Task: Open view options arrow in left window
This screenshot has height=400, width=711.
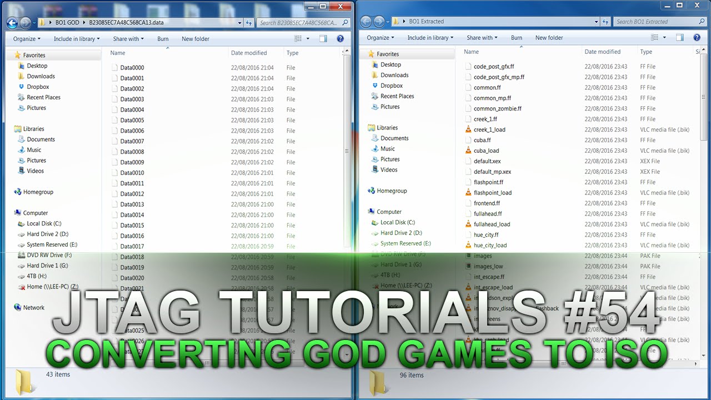Action: click(308, 39)
